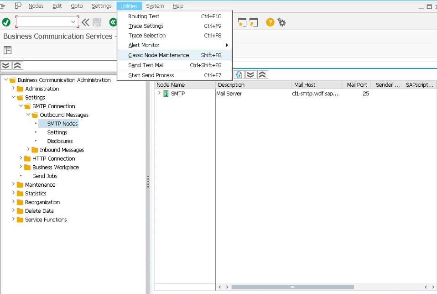
Task: Click the Description column header
Action: click(x=254, y=85)
